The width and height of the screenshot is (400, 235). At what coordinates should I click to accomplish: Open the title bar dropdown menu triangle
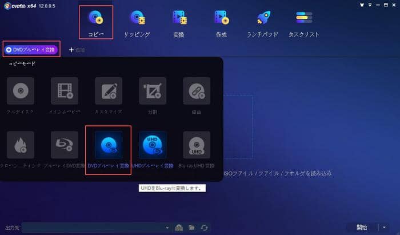(370, 5)
